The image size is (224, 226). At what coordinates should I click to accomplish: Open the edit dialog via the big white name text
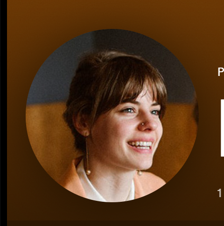(223, 128)
